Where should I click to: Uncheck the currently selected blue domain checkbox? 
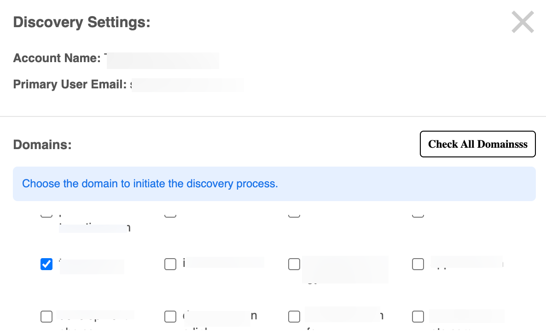[x=46, y=264]
